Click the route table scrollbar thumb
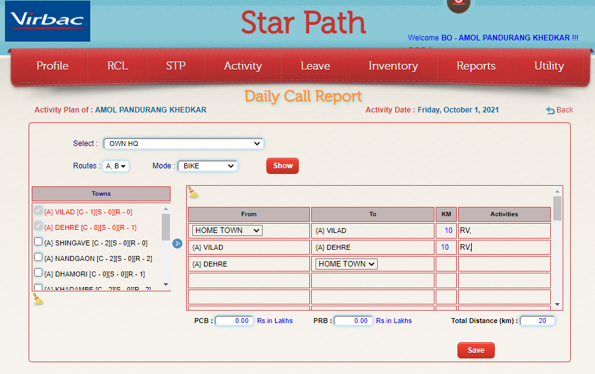595x374 pixels. tap(557, 208)
